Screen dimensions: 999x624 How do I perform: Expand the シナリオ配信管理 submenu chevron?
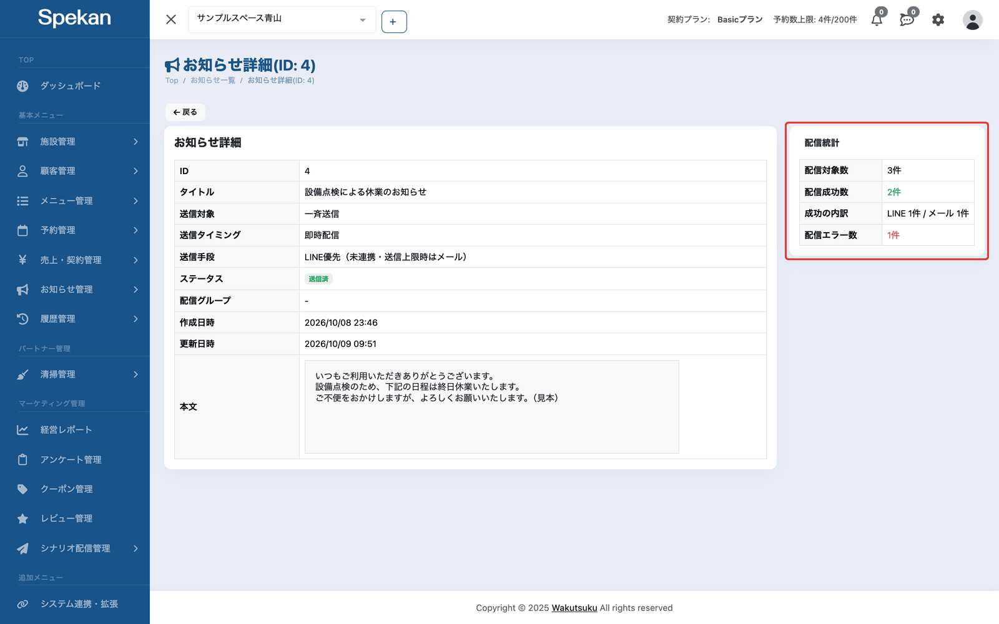(135, 548)
